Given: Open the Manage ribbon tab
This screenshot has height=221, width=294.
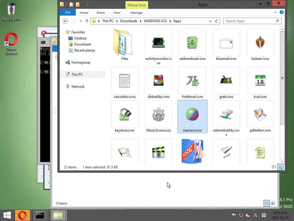Looking at the screenshot, I should point(136,13).
